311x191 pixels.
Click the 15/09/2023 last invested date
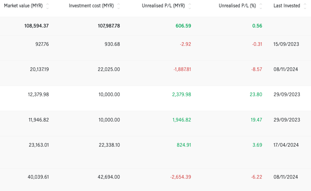tap(286, 44)
